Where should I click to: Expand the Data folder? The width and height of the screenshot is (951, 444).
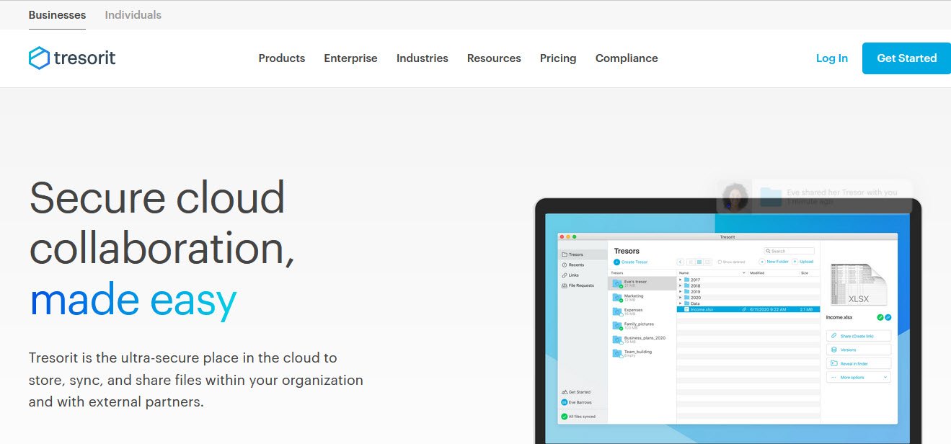pos(680,303)
